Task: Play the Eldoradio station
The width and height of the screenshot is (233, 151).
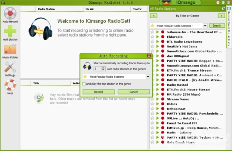Action: click(x=158, y=37)
